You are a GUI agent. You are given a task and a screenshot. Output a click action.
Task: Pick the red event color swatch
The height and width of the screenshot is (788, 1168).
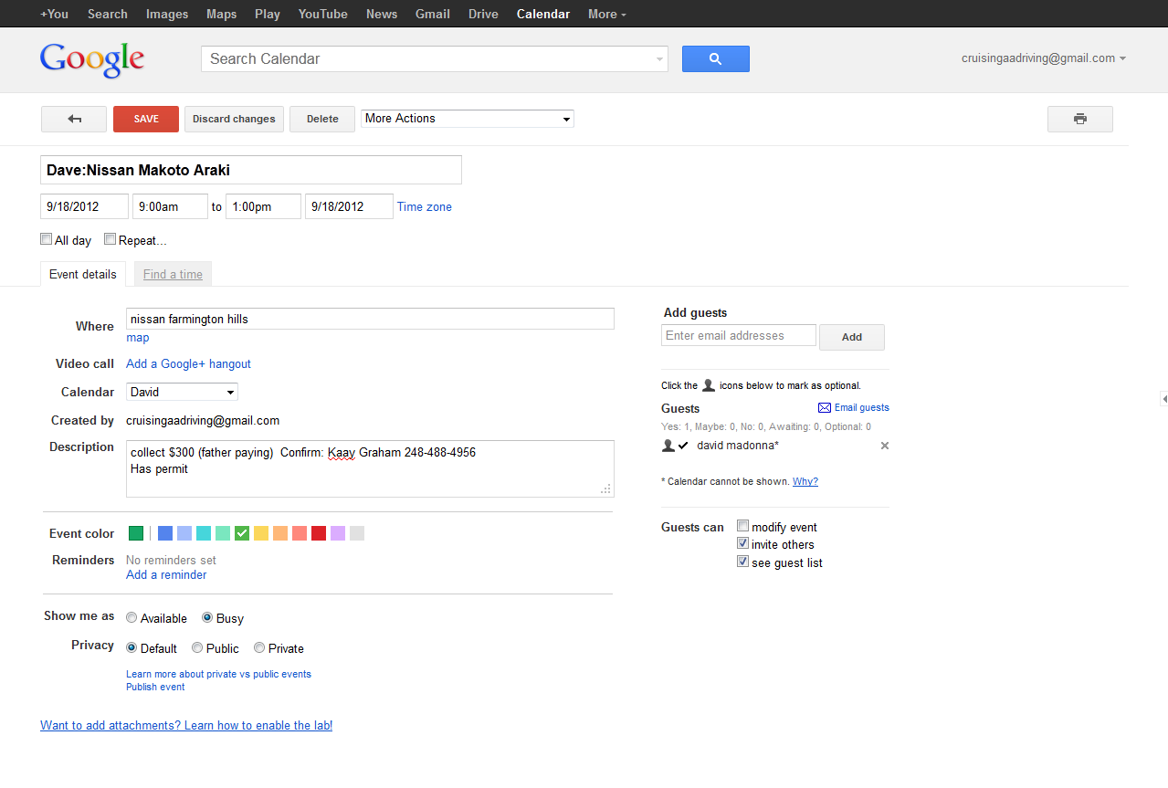(x=319, y=533)
